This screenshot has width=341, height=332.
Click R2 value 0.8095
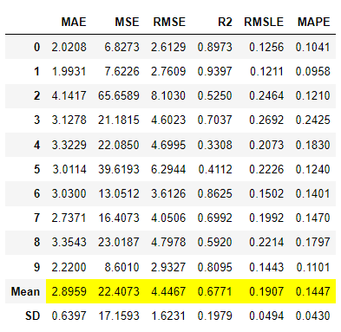click(214, 267)
